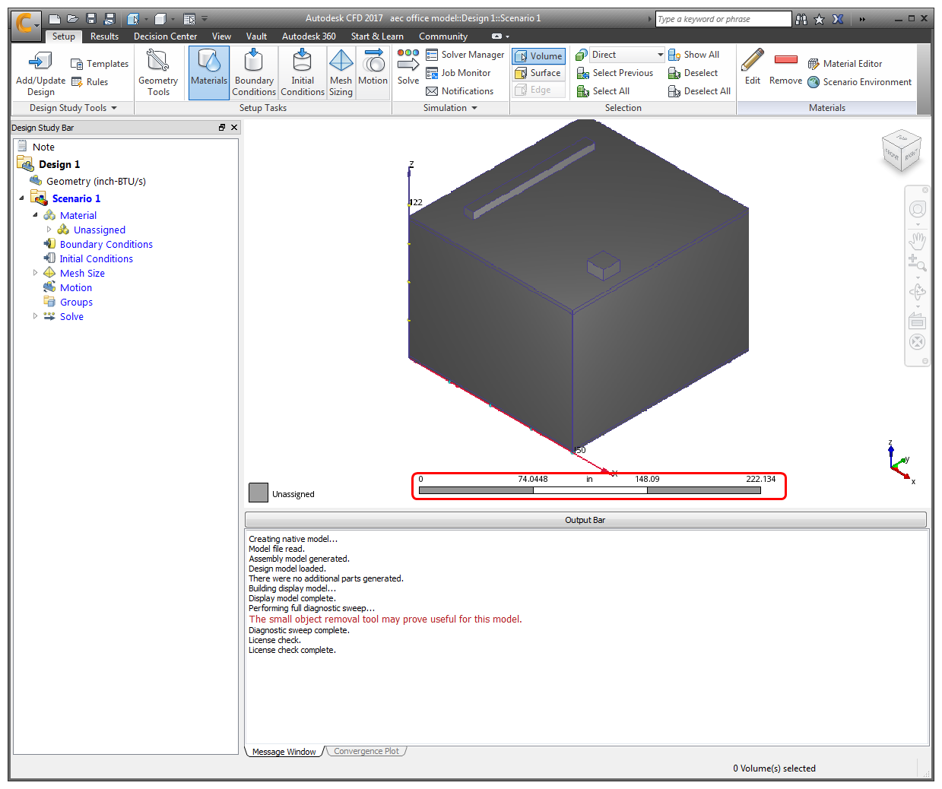
Task: Open the quick access toolbar customize dropdown
Action: pos(205,19)
